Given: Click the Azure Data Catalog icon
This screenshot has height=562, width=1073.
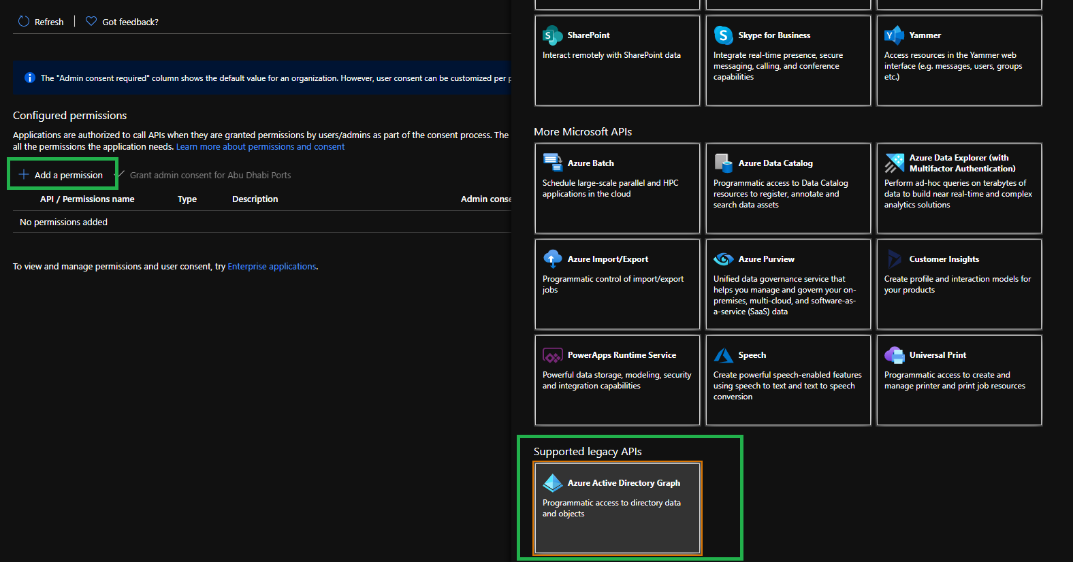Looking at the screenshot, I should (723, 163).
